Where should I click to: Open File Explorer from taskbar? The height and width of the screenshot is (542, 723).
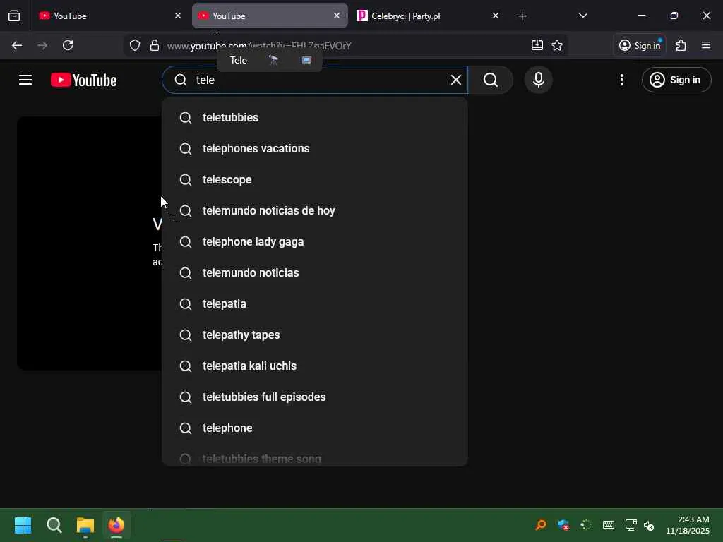[x=85, y=525]
